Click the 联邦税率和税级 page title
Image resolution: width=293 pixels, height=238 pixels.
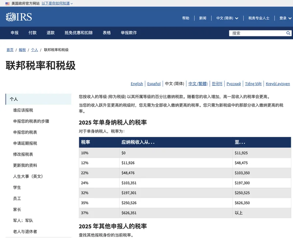point(41,66)
